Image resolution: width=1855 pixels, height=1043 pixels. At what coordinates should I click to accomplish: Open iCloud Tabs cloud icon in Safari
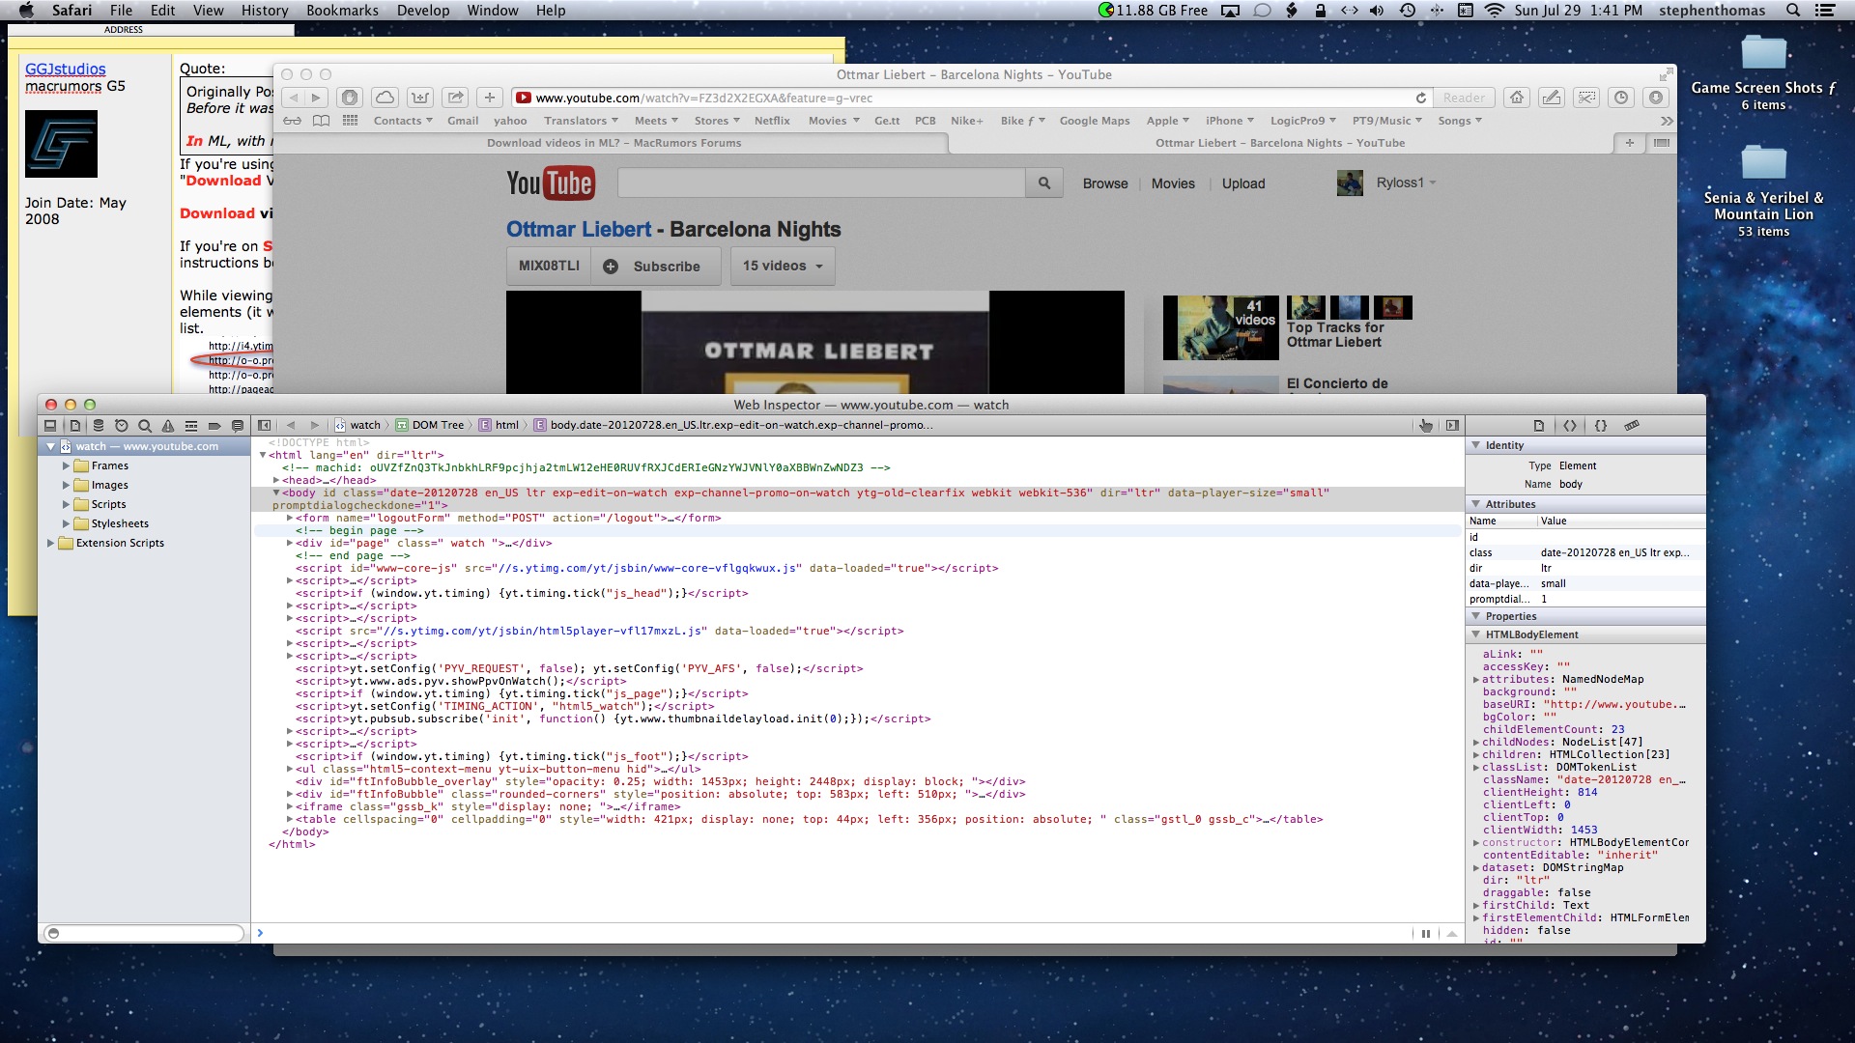pos(385,98)
